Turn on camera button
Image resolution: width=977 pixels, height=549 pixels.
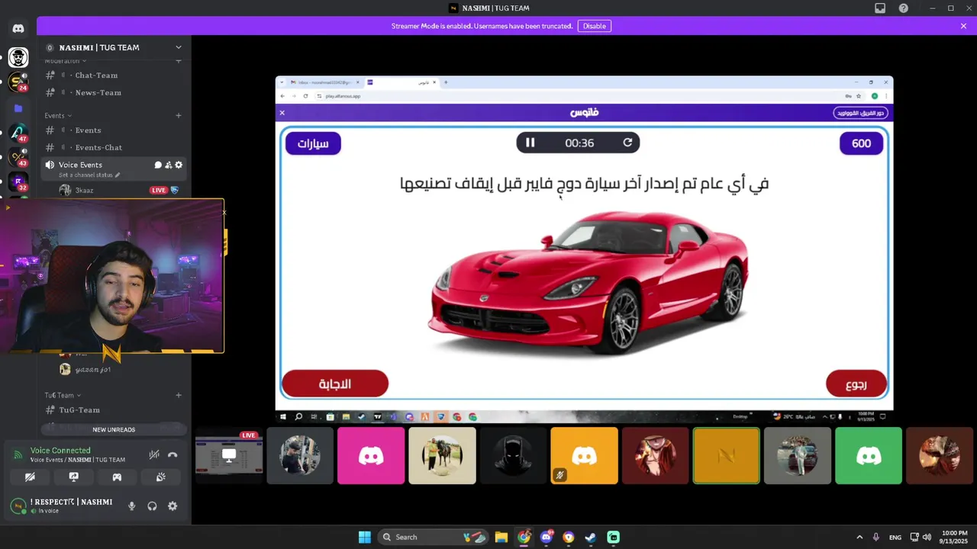(30, 477)
